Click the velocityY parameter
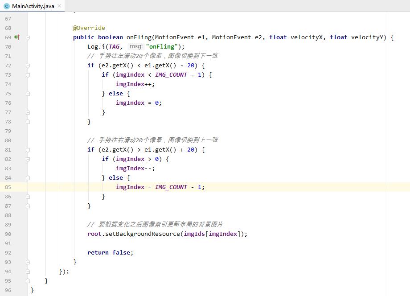Image resolution: width=410 pixels, height=296 pixels. point(367,37)
